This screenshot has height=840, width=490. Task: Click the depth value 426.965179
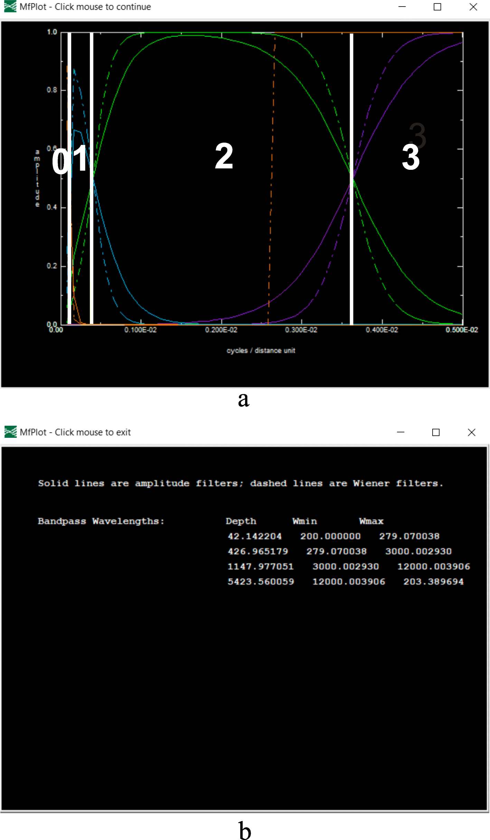coord(258,552)
